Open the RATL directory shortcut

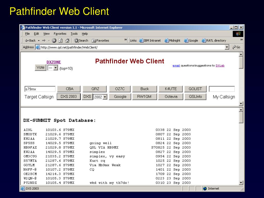coord(214,40)
